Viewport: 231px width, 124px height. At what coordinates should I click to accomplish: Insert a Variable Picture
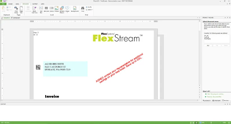[x=62, y=10]
